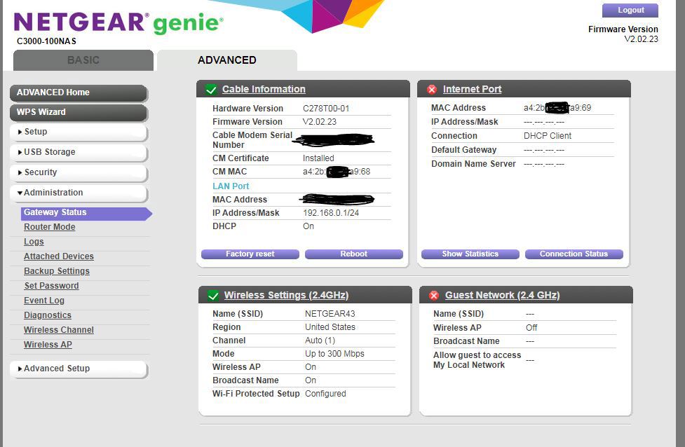Click green check icon beside Wireless Settings

[212, 296]
